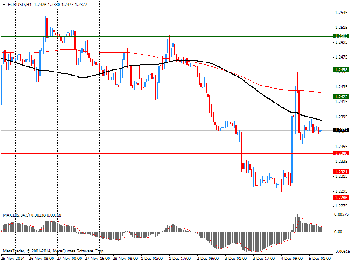The image size is (350, 262).
Task: Click the 0.00575 MACD scale value
Action: 341,214
